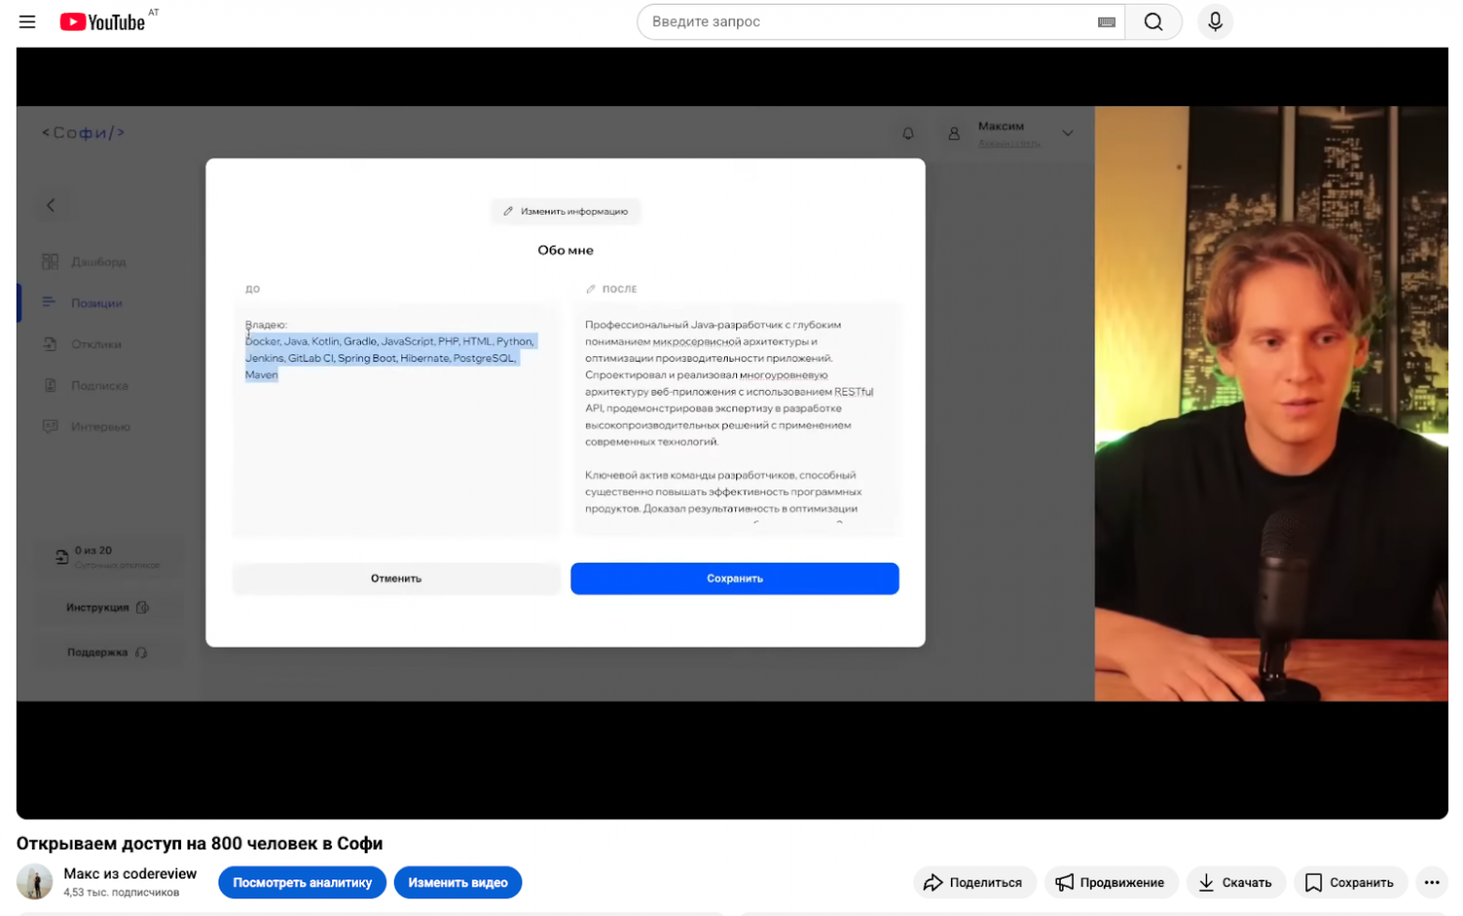Download the video with 'Скачать'
The width and height of the screenshot is (1463, 916).
pos(1236,882)
